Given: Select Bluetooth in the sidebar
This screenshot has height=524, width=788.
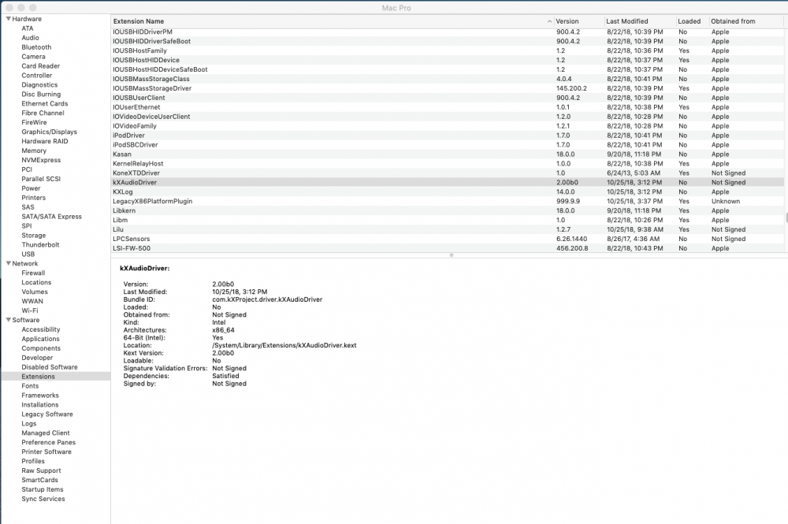Looking at the screenshot, I should coord(36,47).
